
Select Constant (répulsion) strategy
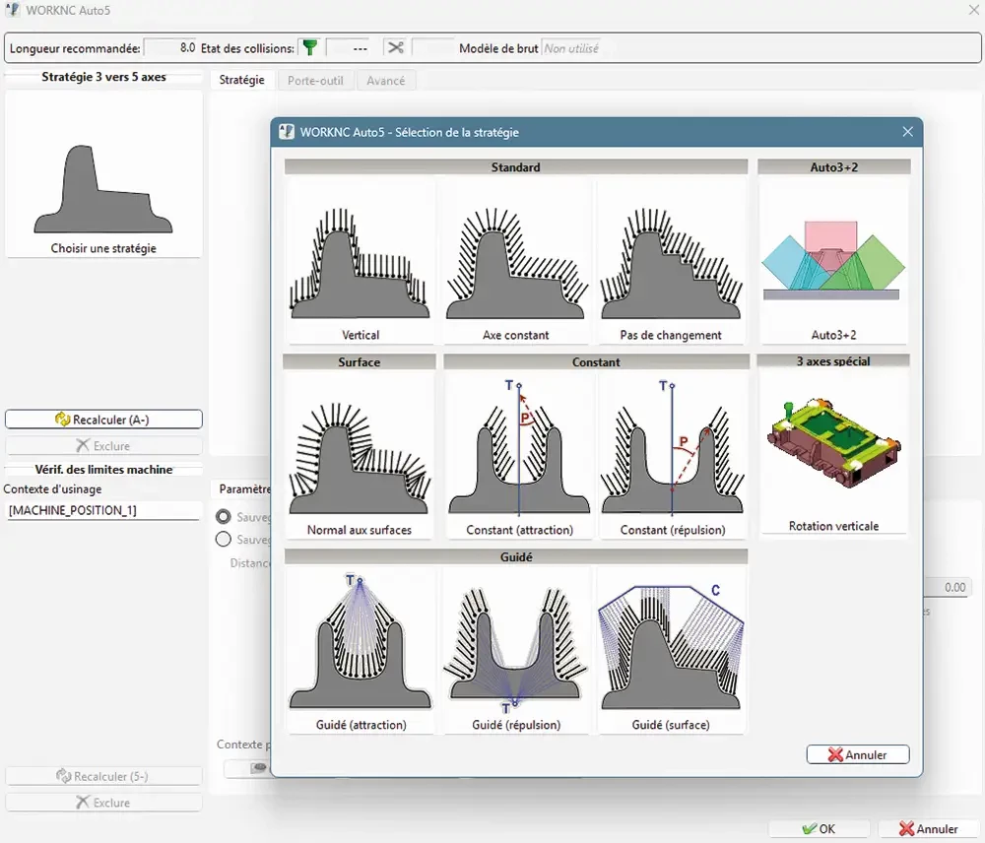click(x=673, y=453)
